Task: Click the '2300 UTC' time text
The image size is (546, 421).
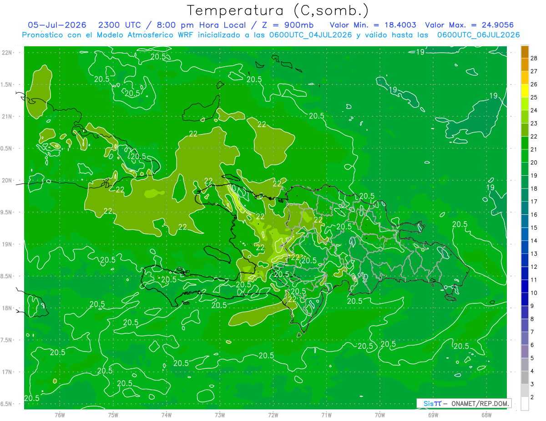Action: click(x=120, y=25)
